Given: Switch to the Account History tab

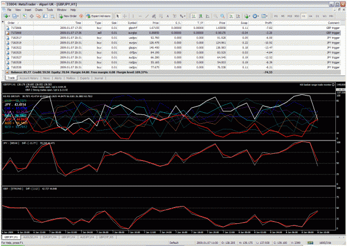Looking at the screenshot, I should [29, 78].
